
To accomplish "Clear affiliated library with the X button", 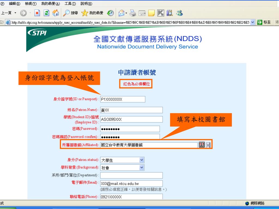I will [x=208, y=145].
